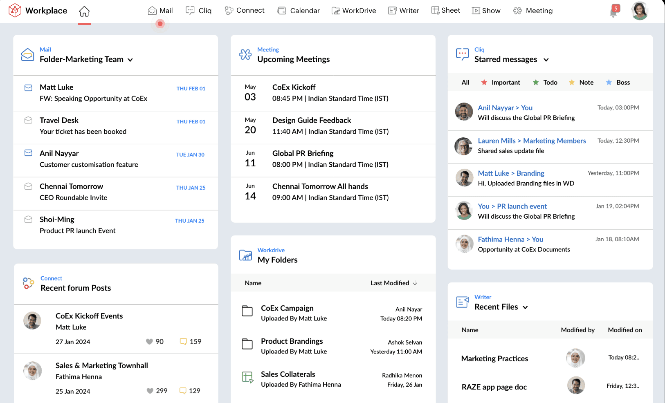This screenshot has width=665, height=403.
Task: Click the CoEx Campaign folder icon
Action: [x=247, y=311]
